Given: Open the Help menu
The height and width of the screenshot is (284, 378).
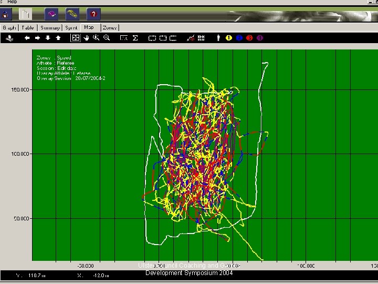Looking at the screenshot, I should coord(12,2).
